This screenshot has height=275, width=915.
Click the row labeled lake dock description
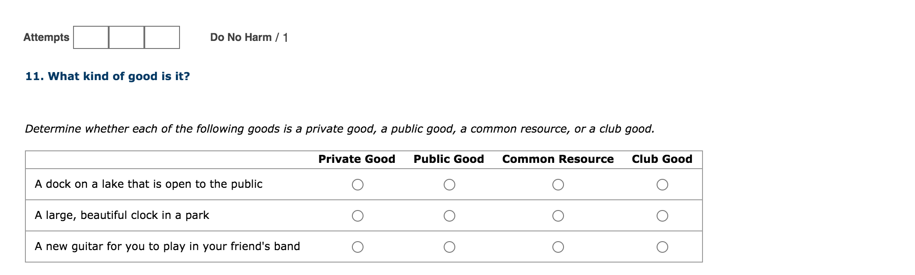click(x=149, y=184)
